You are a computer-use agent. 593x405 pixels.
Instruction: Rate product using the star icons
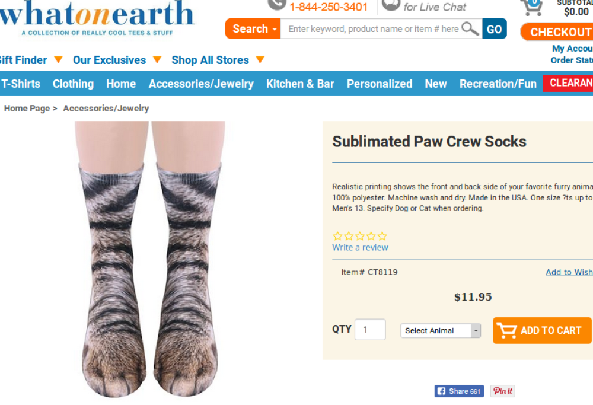point(360,236)
